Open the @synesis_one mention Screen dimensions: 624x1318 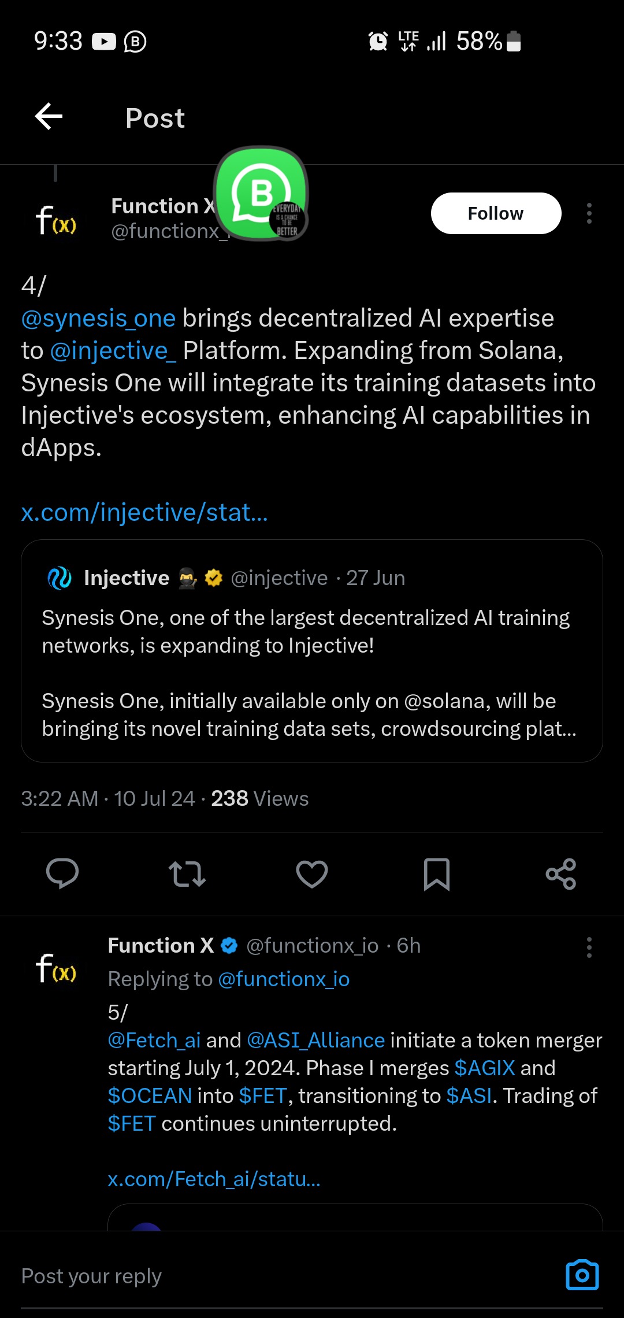[98, 319]
